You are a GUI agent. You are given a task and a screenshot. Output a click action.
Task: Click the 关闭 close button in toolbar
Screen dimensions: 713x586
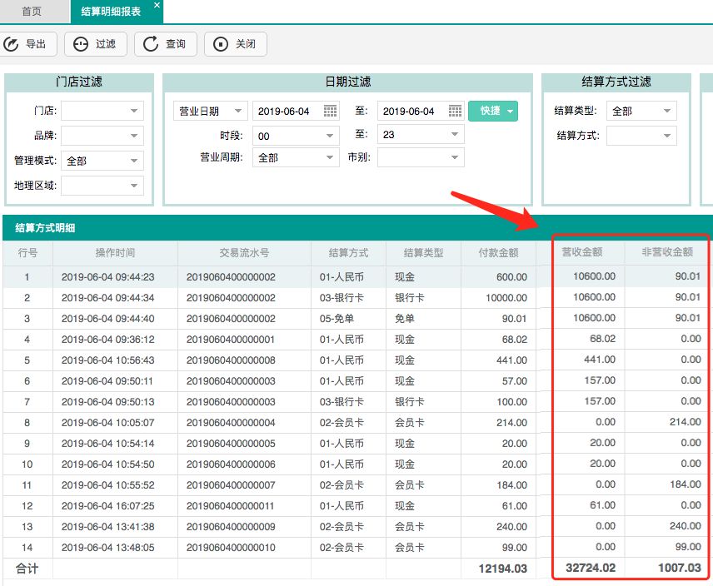click(236, 44)
